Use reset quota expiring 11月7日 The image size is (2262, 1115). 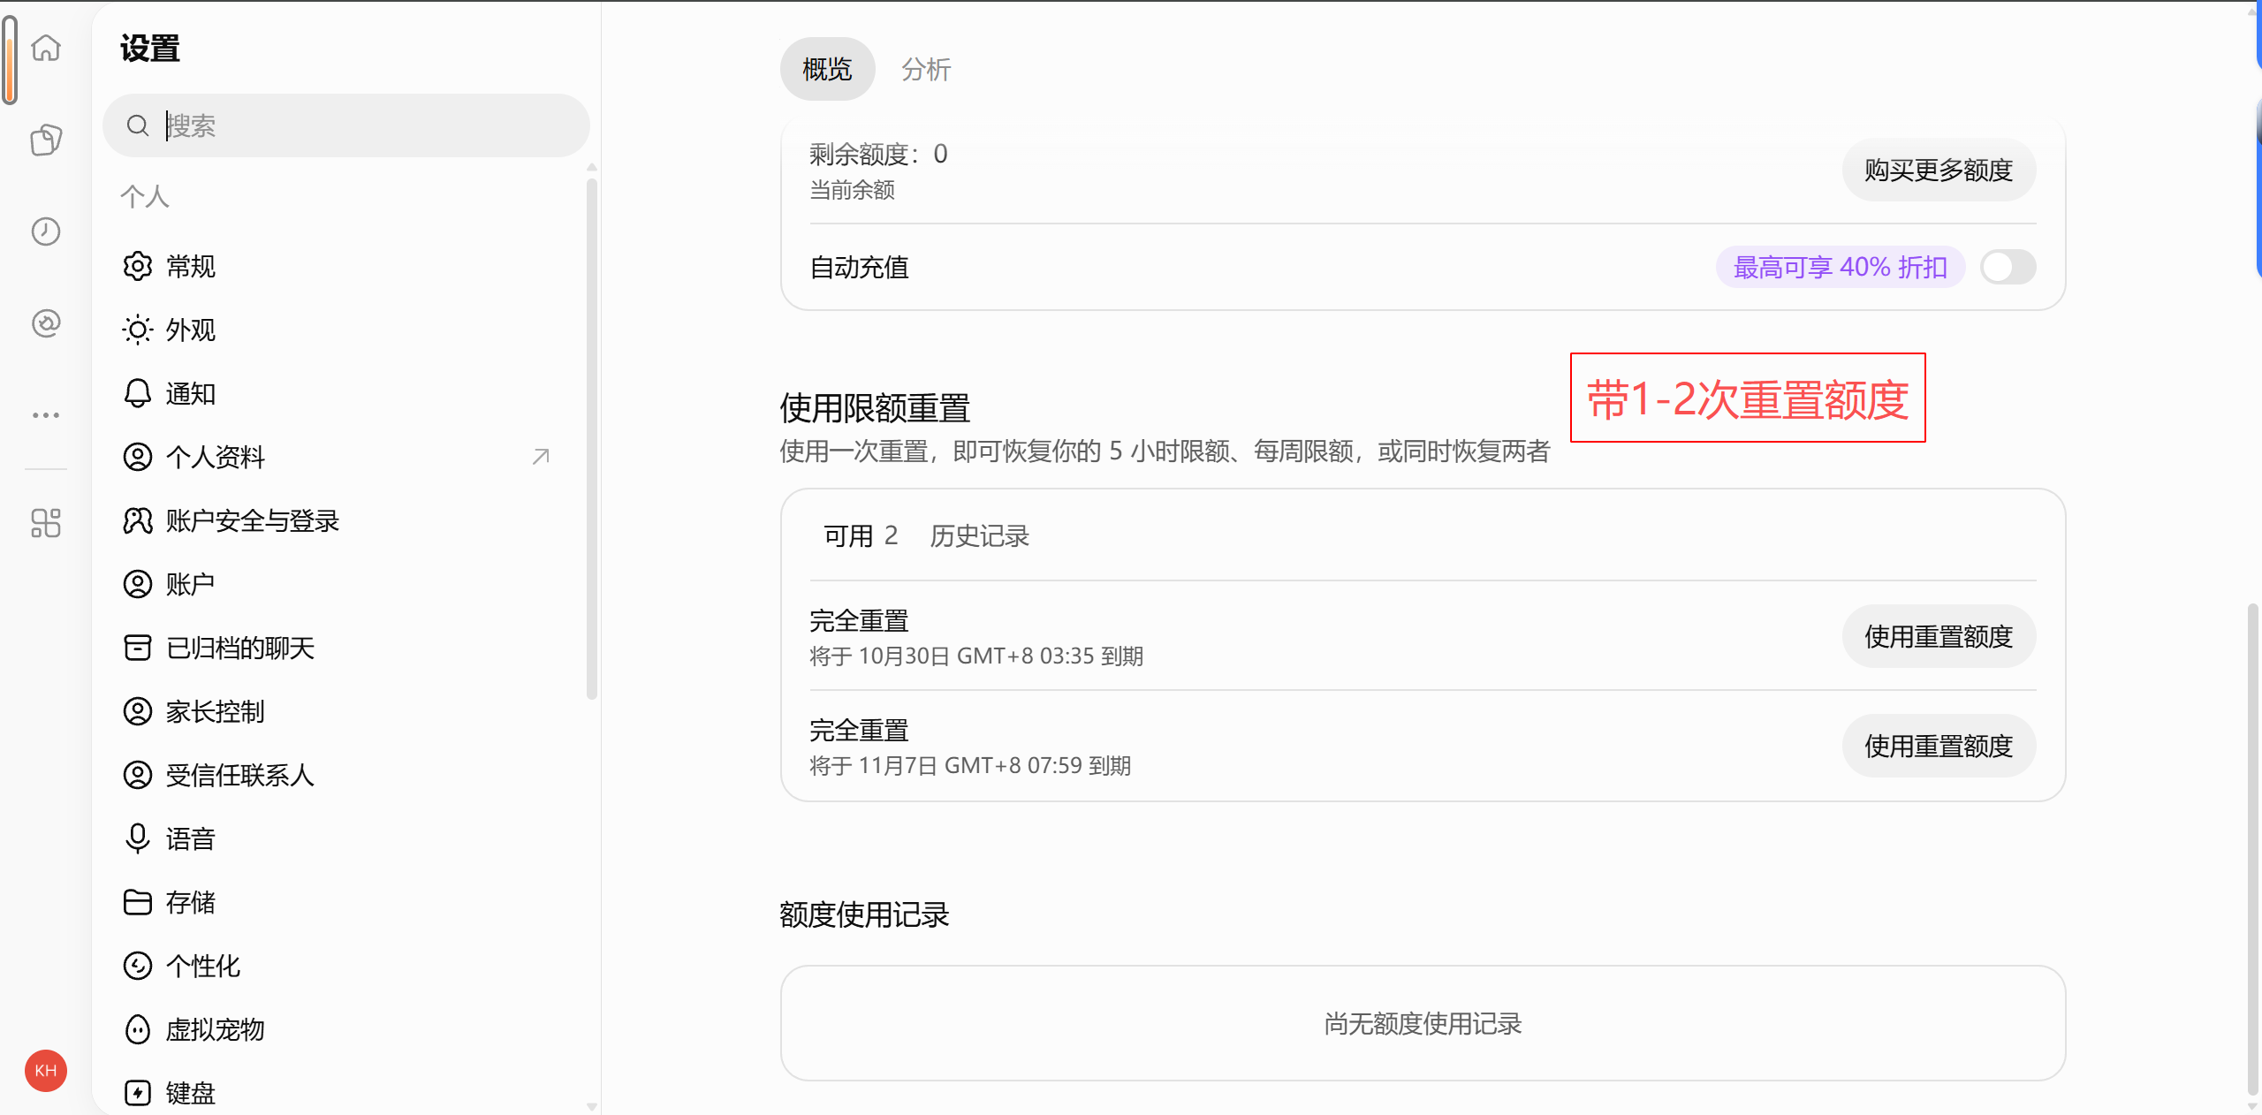1939,746
